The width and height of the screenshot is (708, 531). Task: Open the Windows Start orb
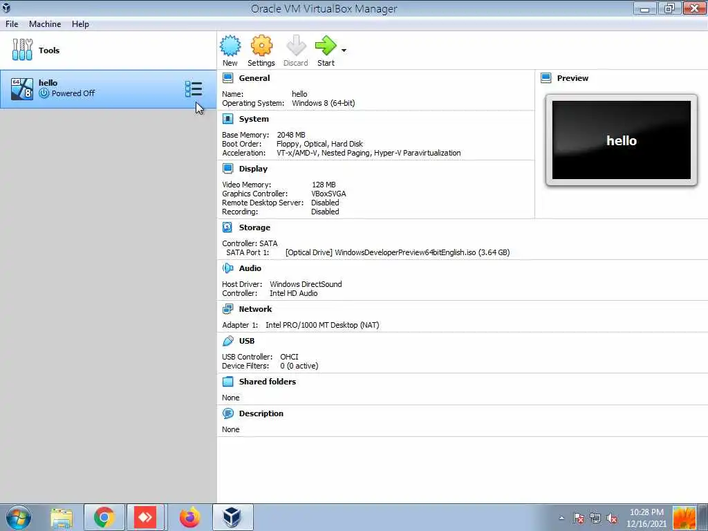click(x=18, y=517)
